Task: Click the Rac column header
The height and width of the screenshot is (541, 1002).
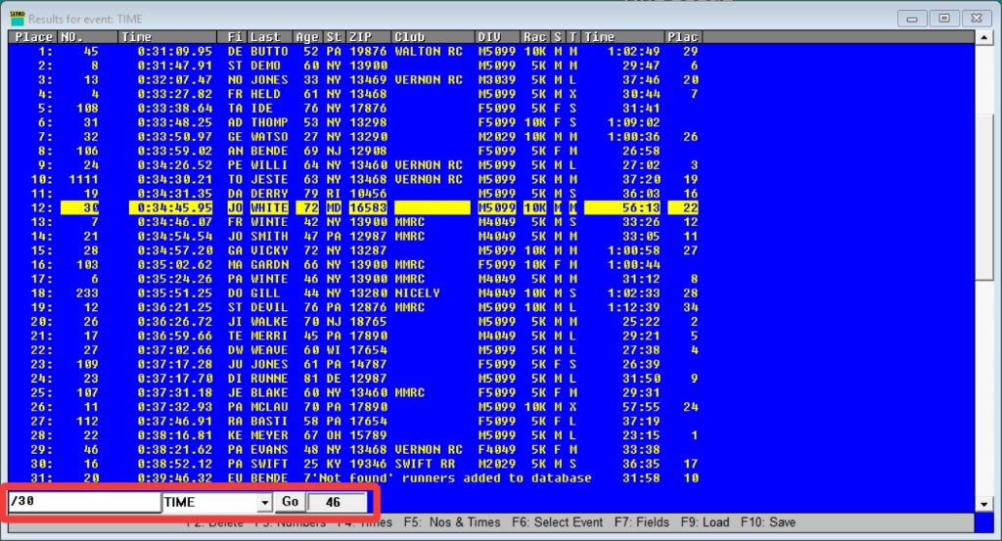Action: tap(535, 37)
